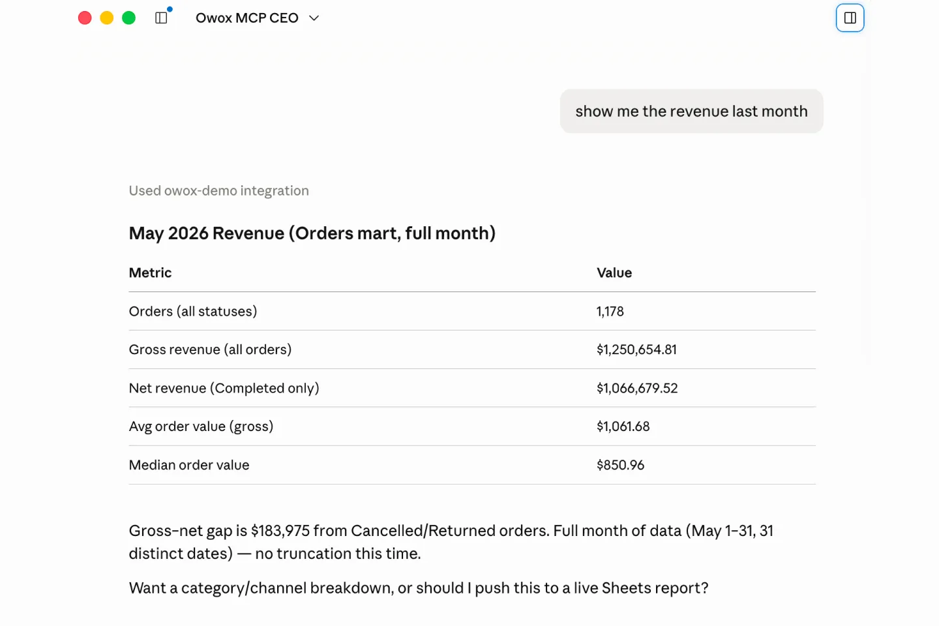Select the $1,066,679.52 value
The width and height of the screenshot is (939, 626).
coord(637,389)
